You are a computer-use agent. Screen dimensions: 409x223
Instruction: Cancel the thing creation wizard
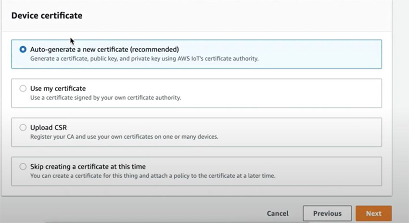pos(278,213)
